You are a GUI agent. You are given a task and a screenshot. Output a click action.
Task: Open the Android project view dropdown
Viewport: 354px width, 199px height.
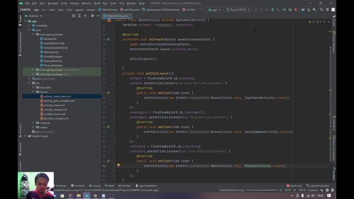coord(33,16)
